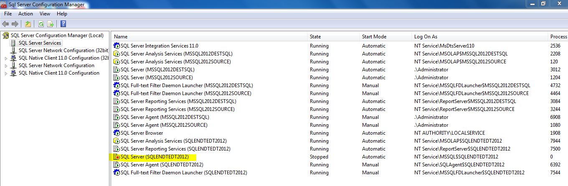The image size is (568, 186).
Task: Open the Action menu
Action: click(25, 14)
